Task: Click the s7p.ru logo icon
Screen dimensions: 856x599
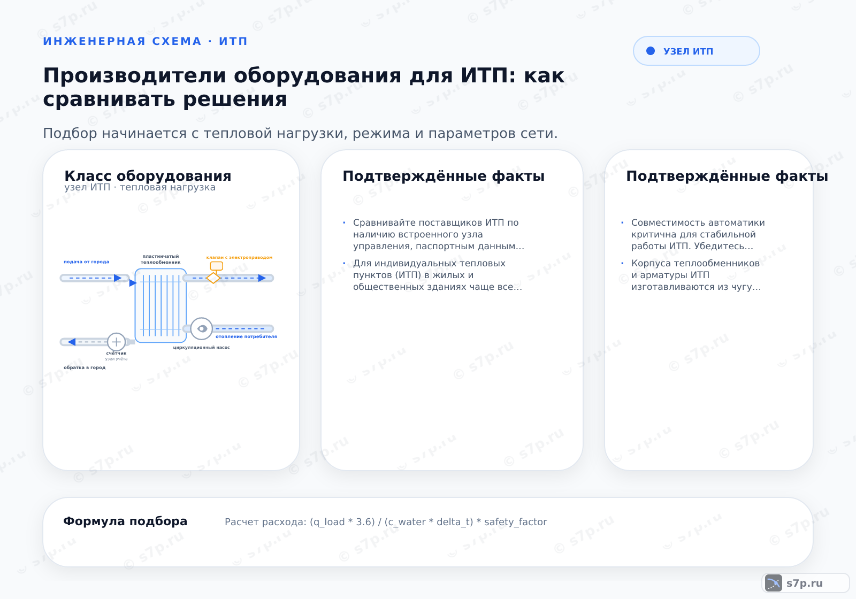Action: [x=774, y=583]
